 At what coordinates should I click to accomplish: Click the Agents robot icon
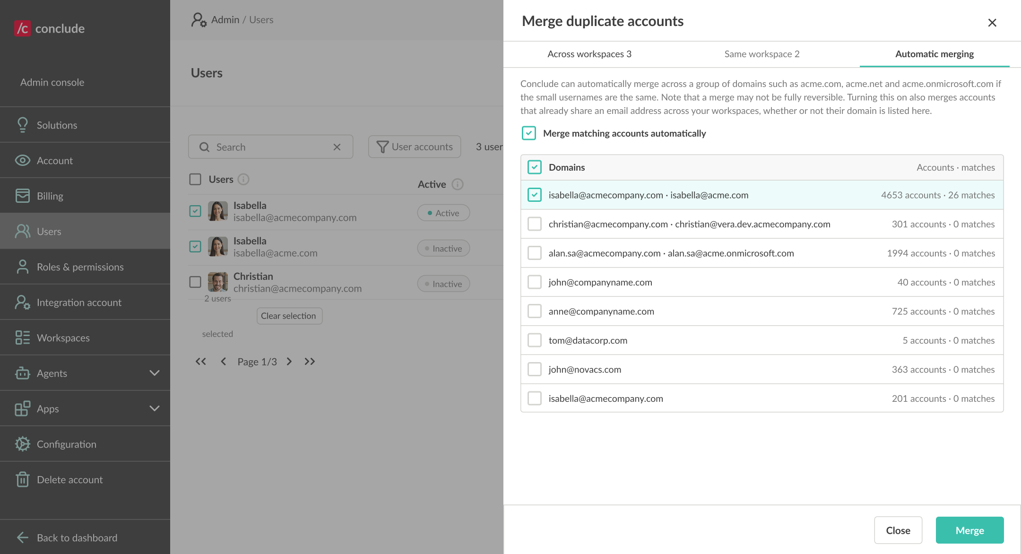22,373
